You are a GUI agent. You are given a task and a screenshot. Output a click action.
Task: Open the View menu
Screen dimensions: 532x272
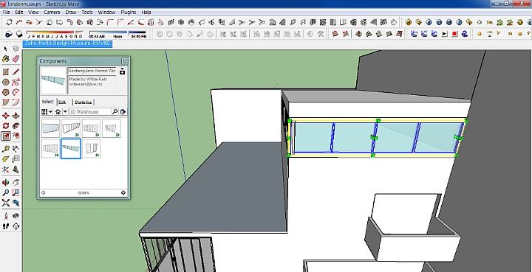[x=33, y=13]
